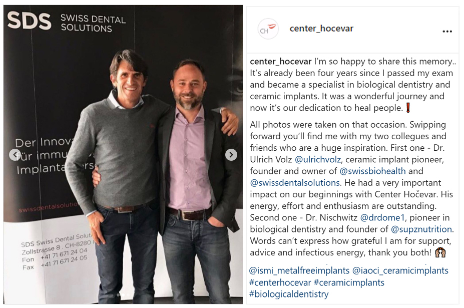The image size is (464, 308).
Task: Go back to the previous photo
Action: 15,155
